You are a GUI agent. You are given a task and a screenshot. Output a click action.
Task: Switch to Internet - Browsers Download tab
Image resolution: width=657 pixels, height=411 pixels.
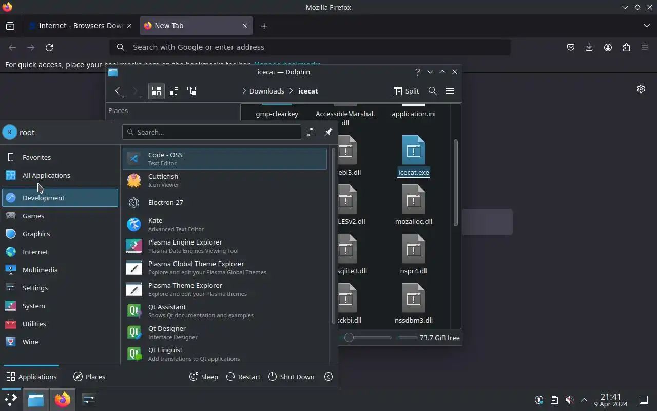point(81,26)
